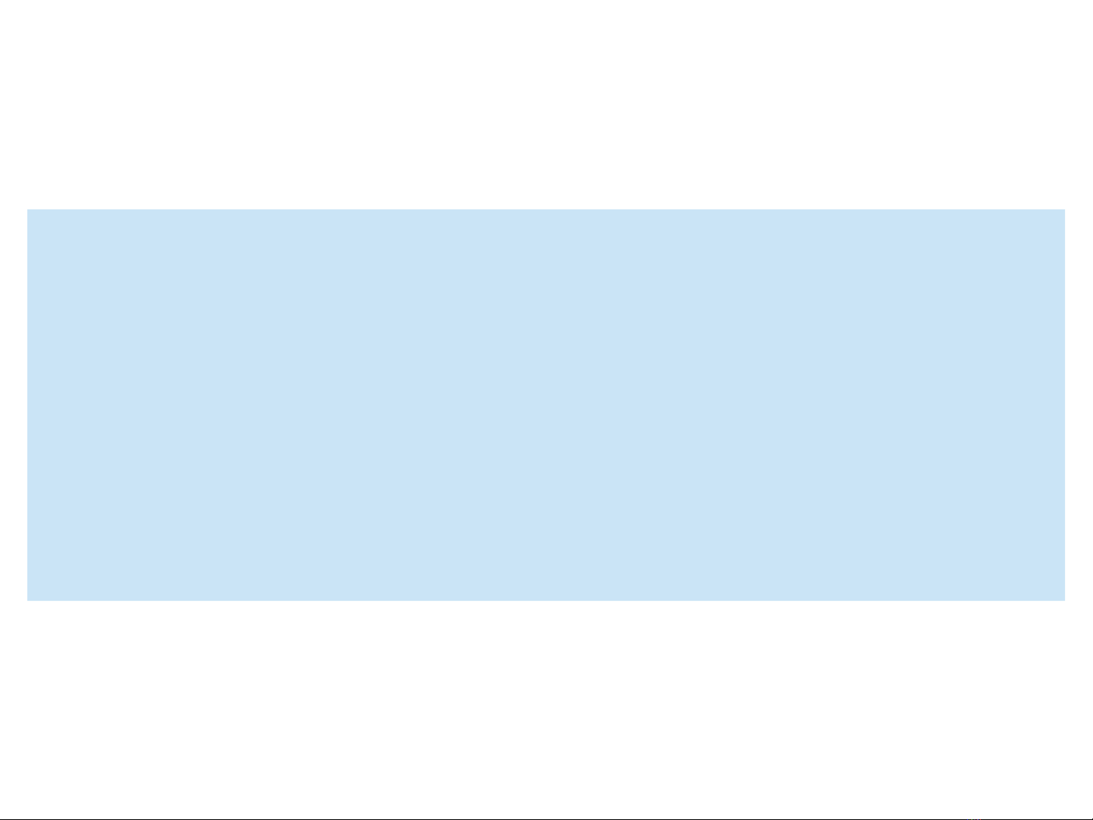The height and width of the screenshot is (820, 1093).
Task: Pick the light blue fill color
Action: pos(546,405)
